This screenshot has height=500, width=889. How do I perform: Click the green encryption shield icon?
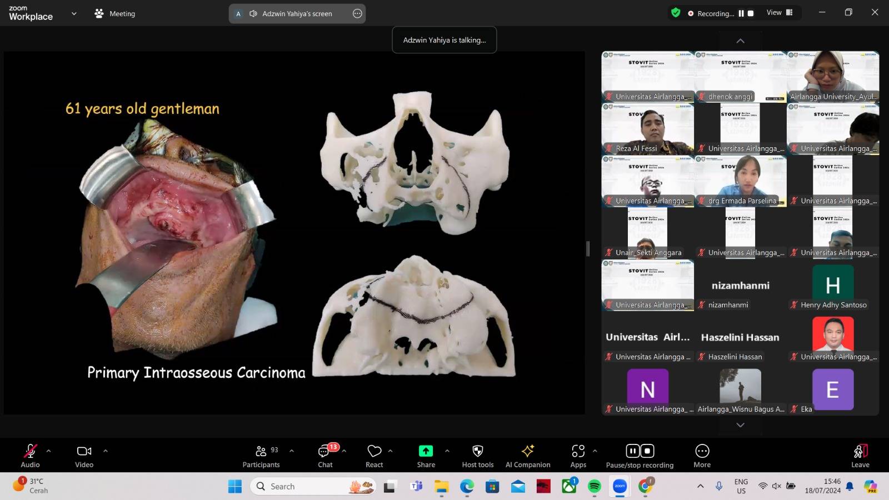pyautogui.click(x=676, y=13)
